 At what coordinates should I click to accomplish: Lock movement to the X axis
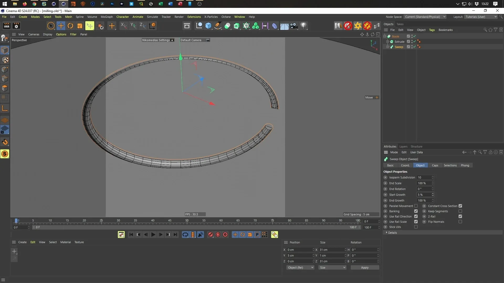coord(123,26)
